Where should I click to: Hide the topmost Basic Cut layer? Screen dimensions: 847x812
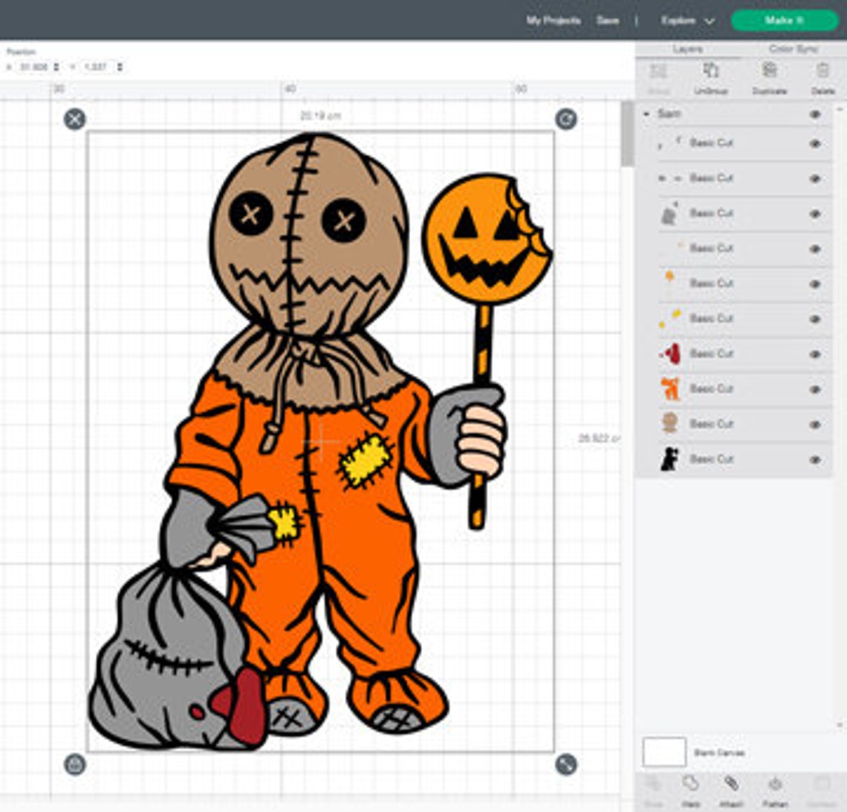point(814,143)
